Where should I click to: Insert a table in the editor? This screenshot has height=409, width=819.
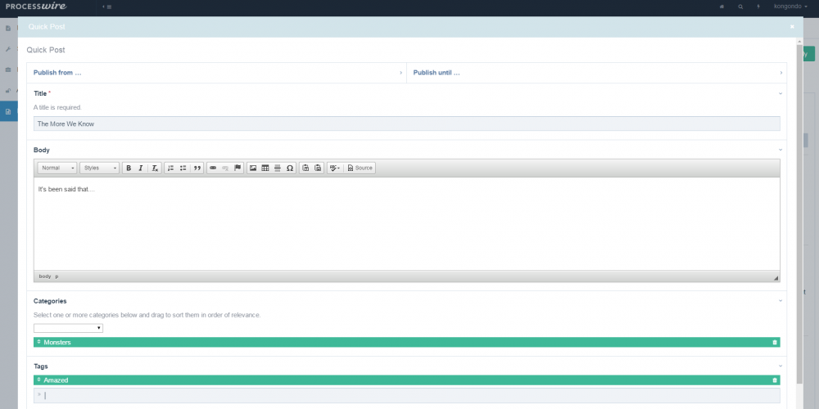point(265,168)
